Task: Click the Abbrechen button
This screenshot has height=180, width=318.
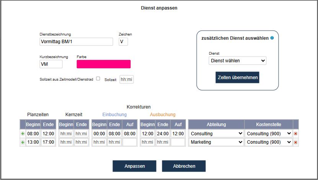Action: [x=184, y=166]
